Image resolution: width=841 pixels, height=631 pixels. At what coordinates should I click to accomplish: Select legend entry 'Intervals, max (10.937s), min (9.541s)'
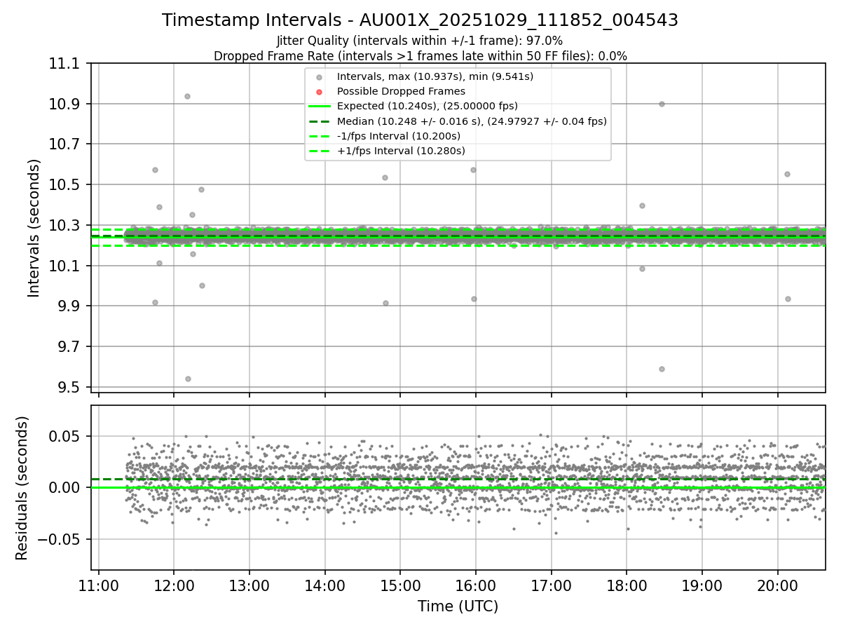[x=435, y=76]
